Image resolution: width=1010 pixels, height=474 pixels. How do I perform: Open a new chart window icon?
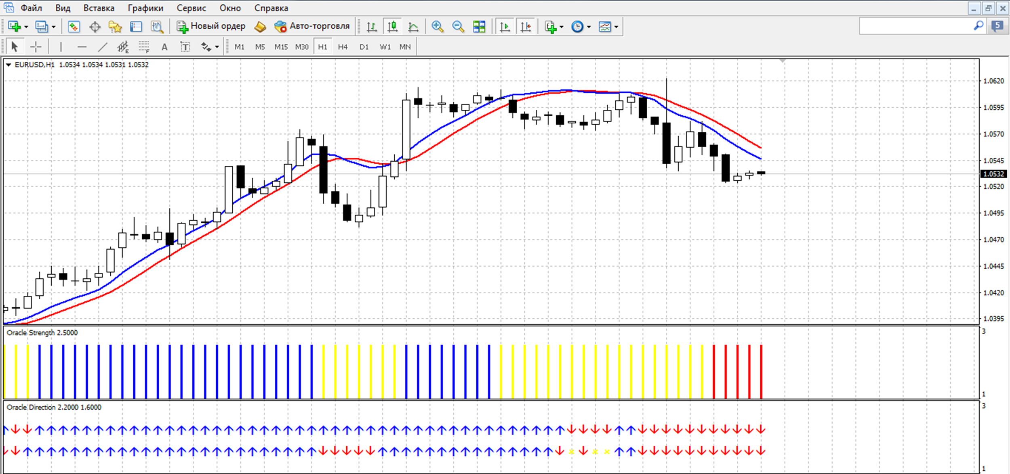pos(15,27)
